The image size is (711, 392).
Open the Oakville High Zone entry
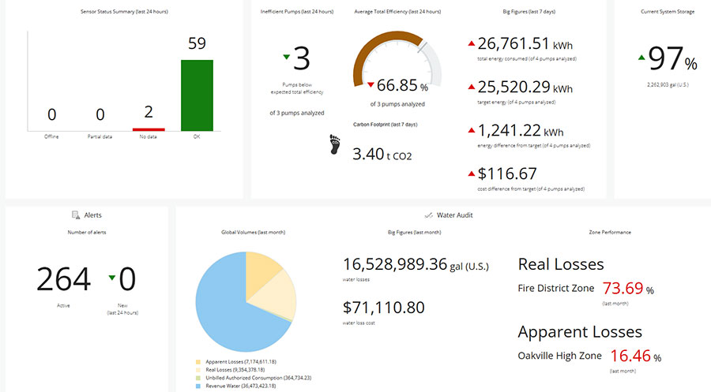point(559,356)
